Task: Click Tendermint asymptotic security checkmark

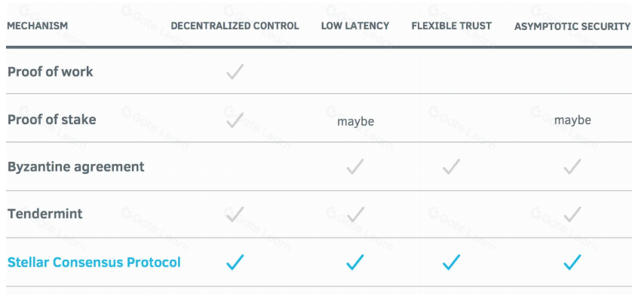Action: (572, 214)
